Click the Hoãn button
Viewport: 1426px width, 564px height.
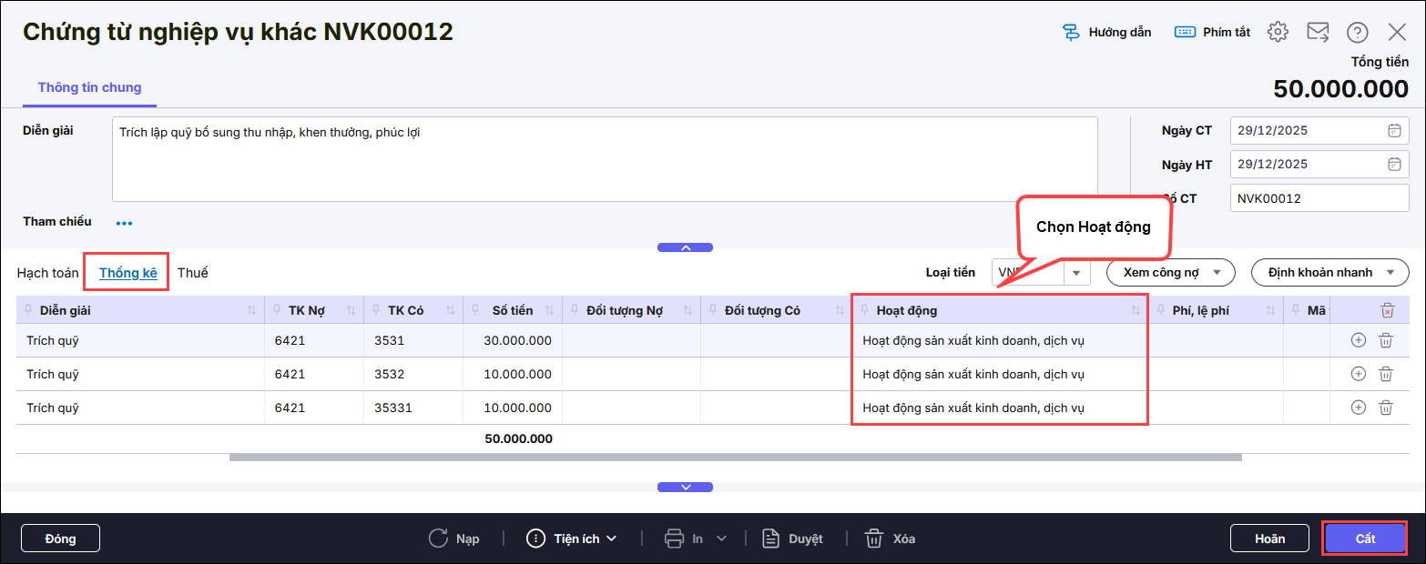pyautogui.click(x=1269, y=539)
